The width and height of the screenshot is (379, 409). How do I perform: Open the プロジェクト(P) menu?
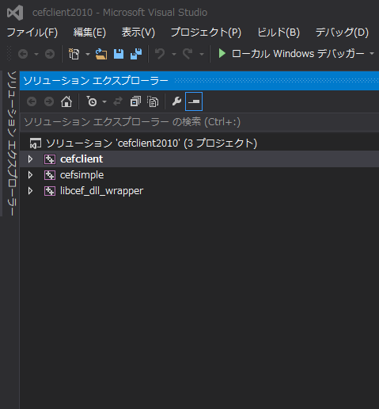point(206,32)
